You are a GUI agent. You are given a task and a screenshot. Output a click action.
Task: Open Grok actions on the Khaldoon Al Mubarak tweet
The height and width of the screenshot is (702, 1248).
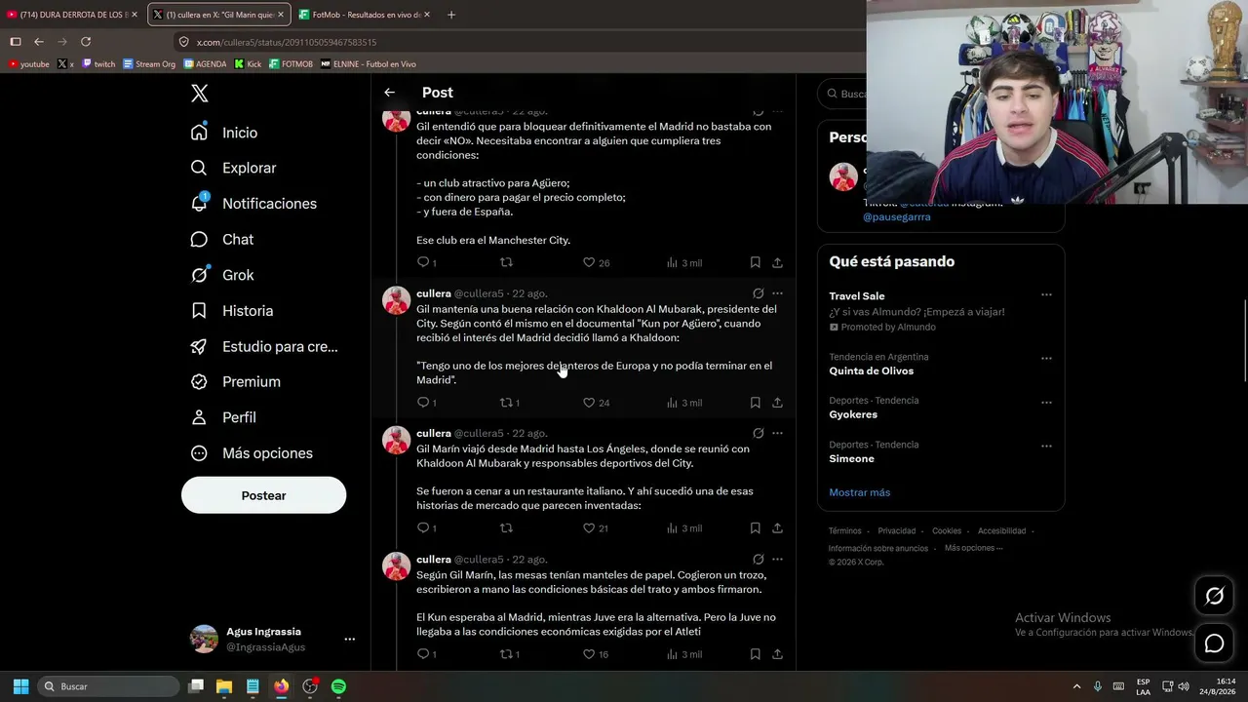[x=758, y=293]
